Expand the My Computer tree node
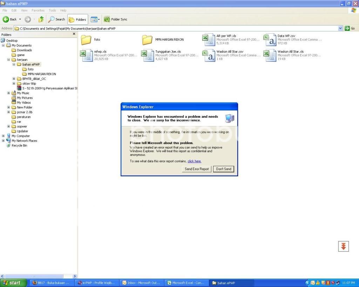This screenshot has width=359, height=287. click(3, 136)
